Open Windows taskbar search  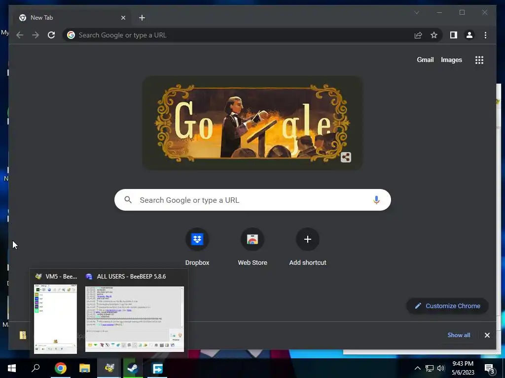[x=36, y=368]
